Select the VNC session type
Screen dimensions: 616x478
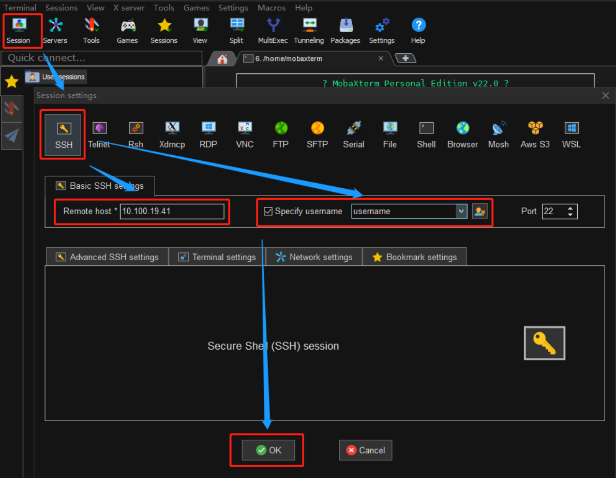click(x=245, y=135)
